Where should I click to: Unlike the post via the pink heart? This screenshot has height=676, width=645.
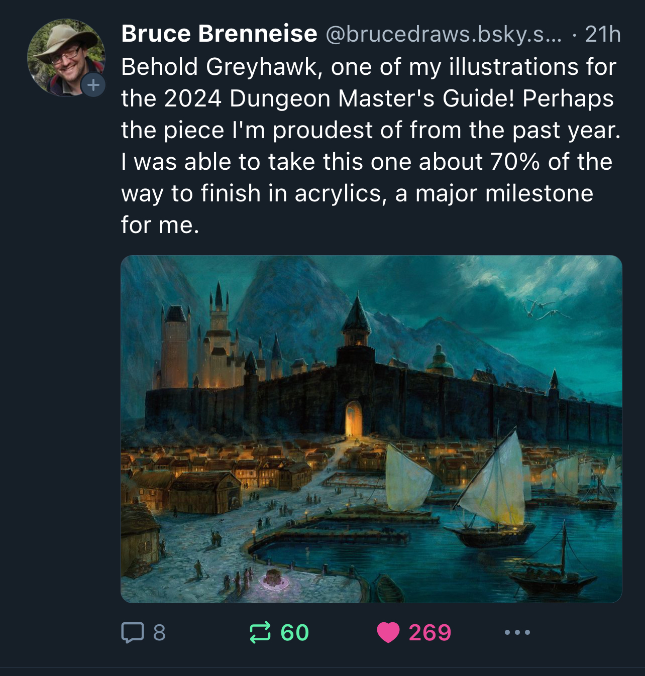click(388, 632)
